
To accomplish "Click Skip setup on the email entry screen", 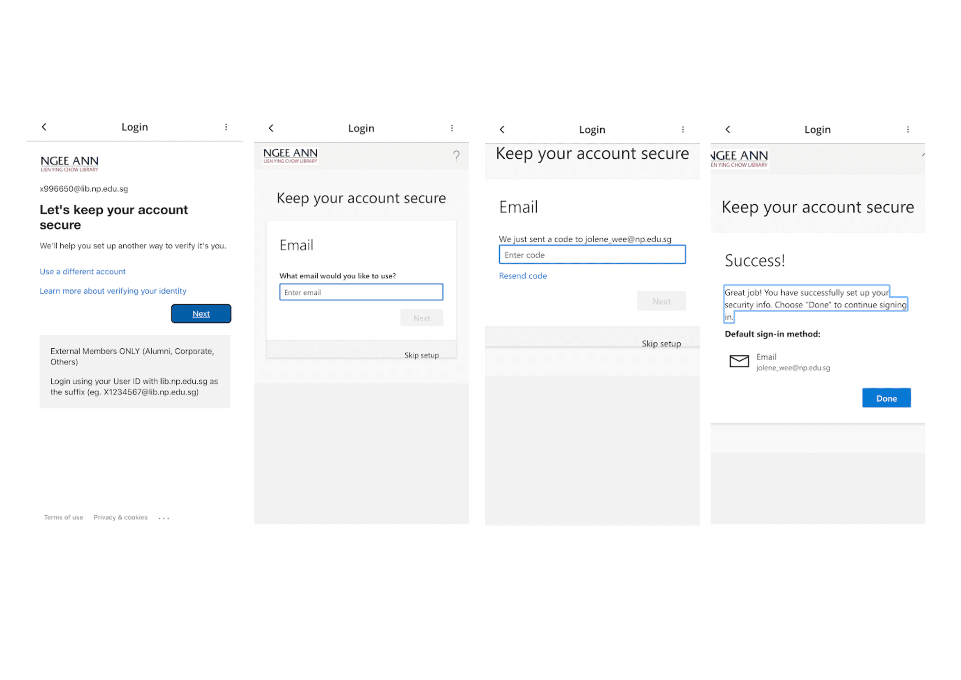I will point(421,355).
